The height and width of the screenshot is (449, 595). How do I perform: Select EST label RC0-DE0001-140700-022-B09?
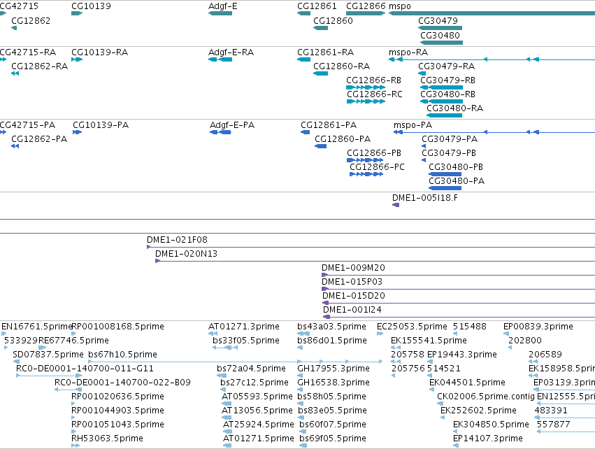(x=122, y=382)
